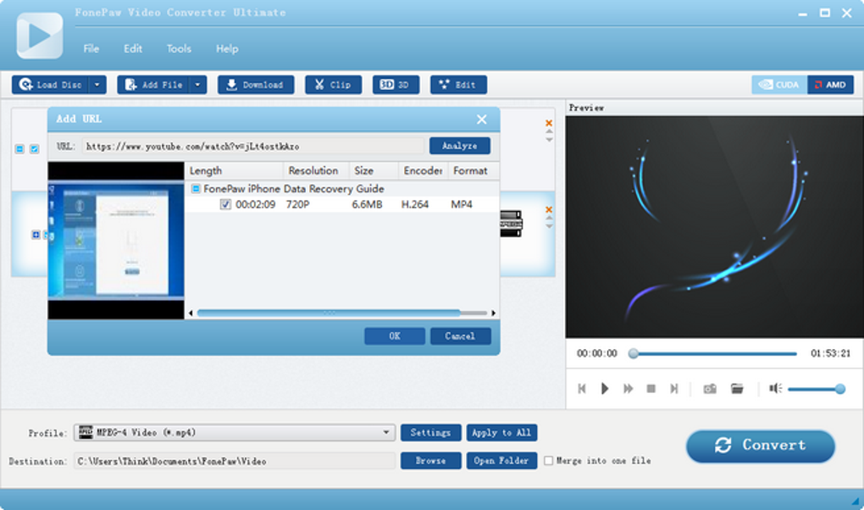Image resolution: width=864 pixels, height=510 pixels.
Task: Jump to previous in preview
Action: [x=582, y=389]
